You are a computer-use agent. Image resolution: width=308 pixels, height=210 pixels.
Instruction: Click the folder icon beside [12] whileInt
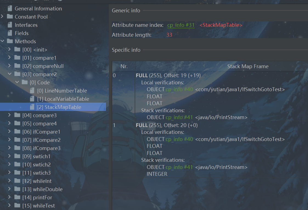(17, 181)
